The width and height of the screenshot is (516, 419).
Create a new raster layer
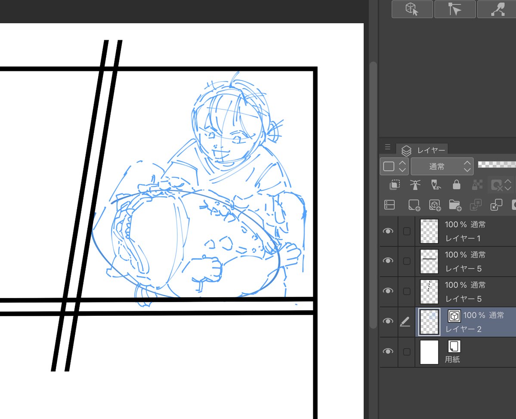(x=414, y=205)
